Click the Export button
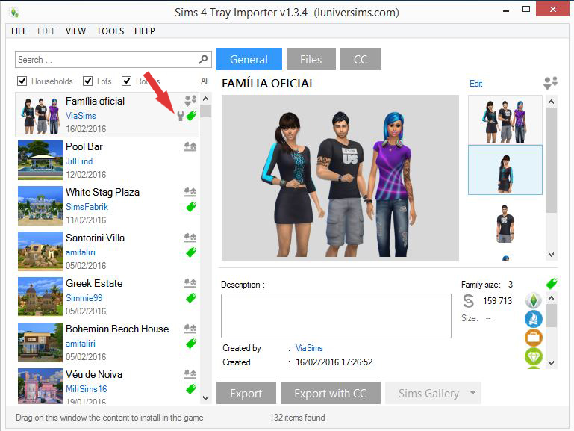 (x=246, y=393)
